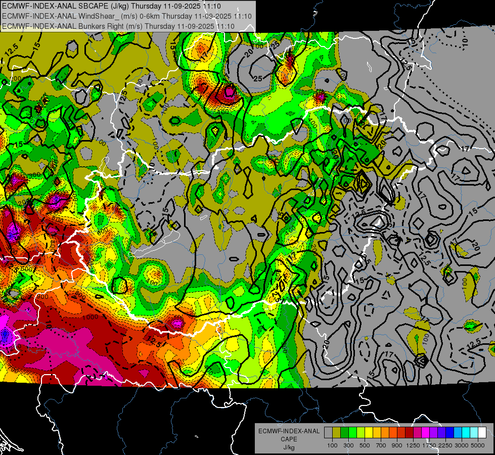495x455 pixels.
Task: Choose the sky blue swatch before 3000
Action: click(x=458, y=433)
